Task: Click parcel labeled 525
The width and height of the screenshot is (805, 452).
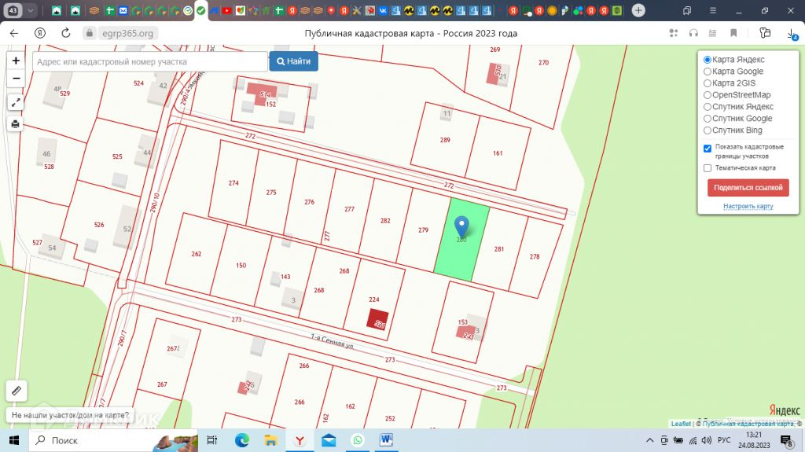Action: (x=117, y=156)
